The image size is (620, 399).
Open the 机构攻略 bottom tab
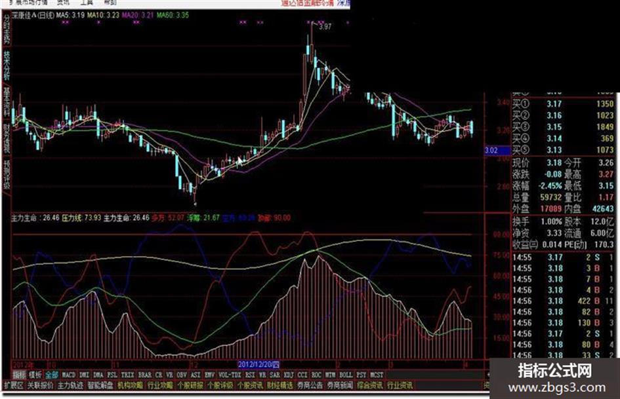point(130,385)
